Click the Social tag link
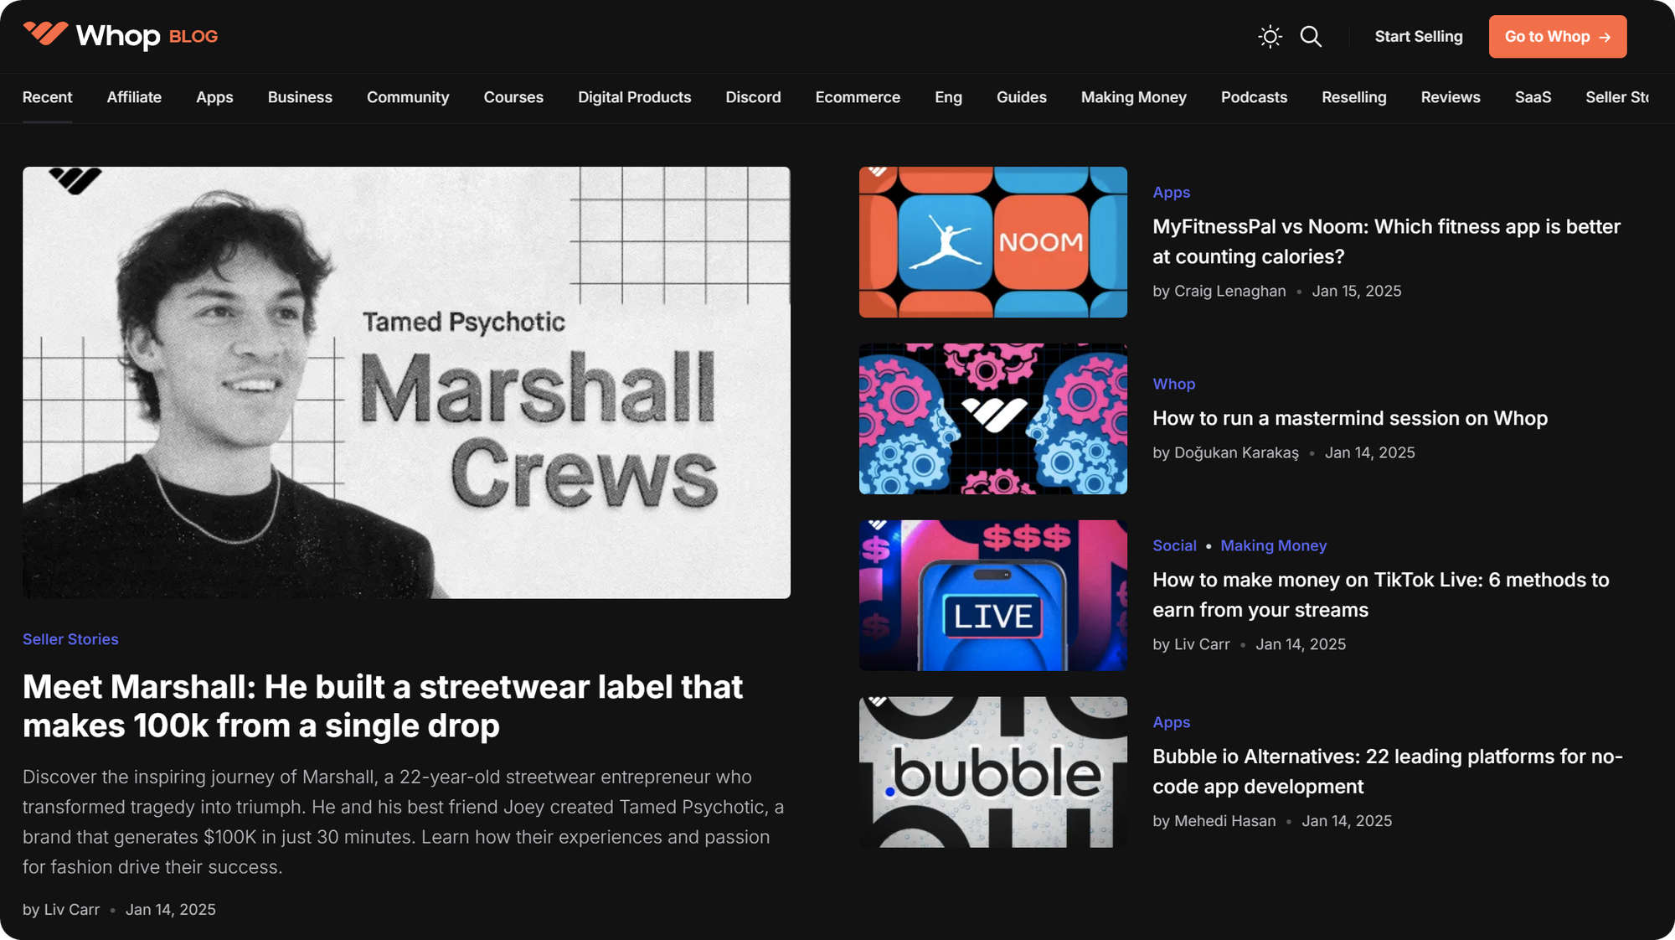The width and height of the screenshot is (1675, 940). 1174,545
